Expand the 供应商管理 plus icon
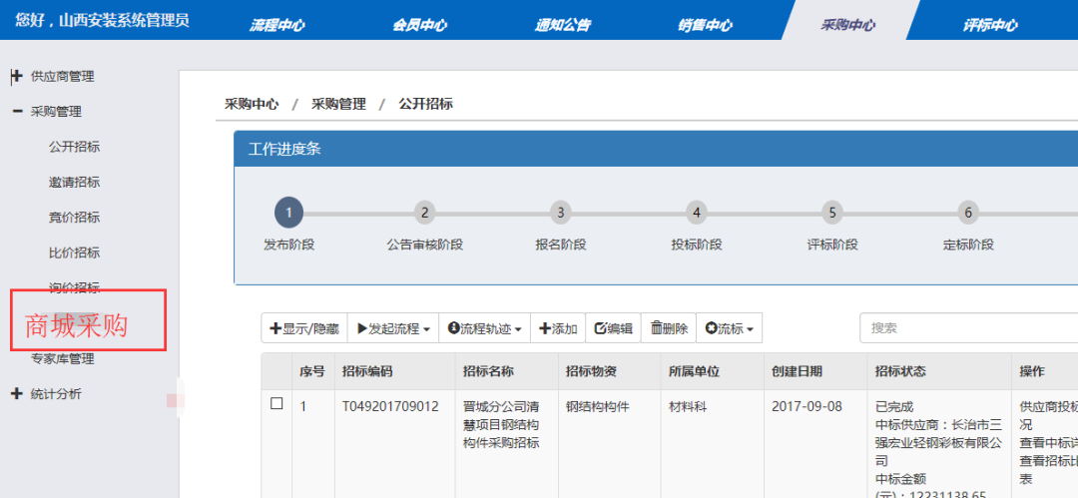The image size is (1078, 498). pos(17,77)
